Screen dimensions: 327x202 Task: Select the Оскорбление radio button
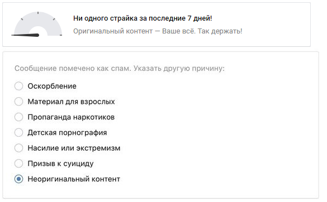pyautogui.click(x=19, y=86)
